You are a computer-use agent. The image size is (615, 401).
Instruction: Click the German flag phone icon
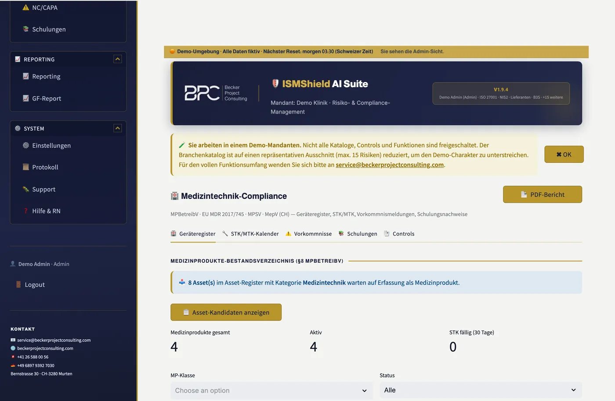coord(13,365)
